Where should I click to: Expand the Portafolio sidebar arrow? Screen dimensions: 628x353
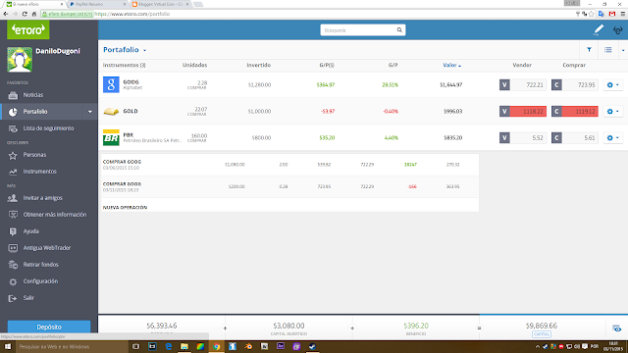89,112
